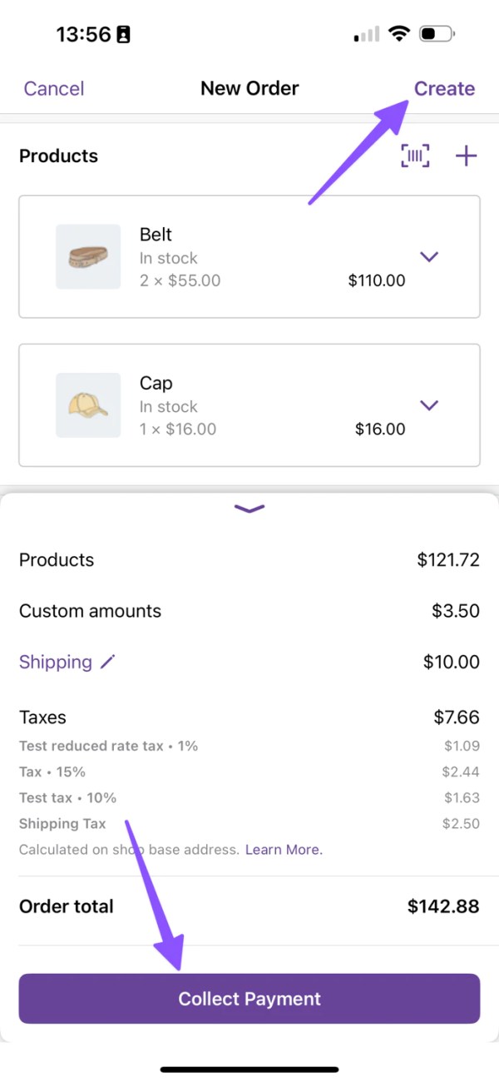499x1082 pixels.
Task: Cancel the new order
Action: point(54,88)
